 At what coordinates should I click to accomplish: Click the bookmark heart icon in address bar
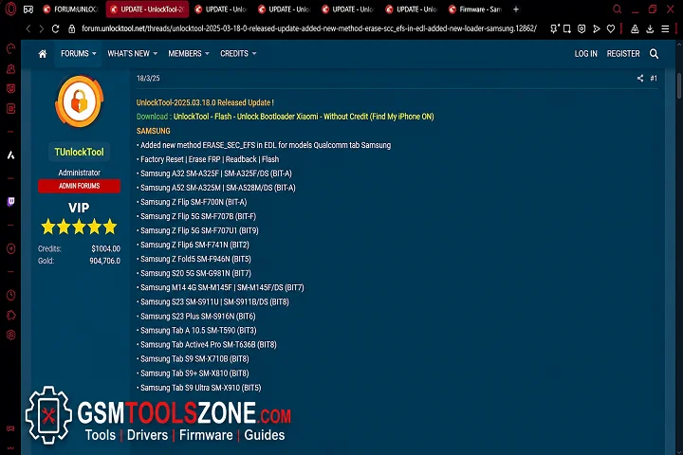pyautogui.click(x=611, y=28)
